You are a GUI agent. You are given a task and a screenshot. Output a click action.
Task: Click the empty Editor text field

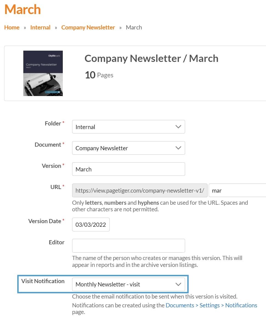128,246
